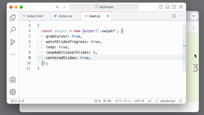Viewport: 204px width, 115px height.
Task: Close the main.js tab
Action: [108, 16]
